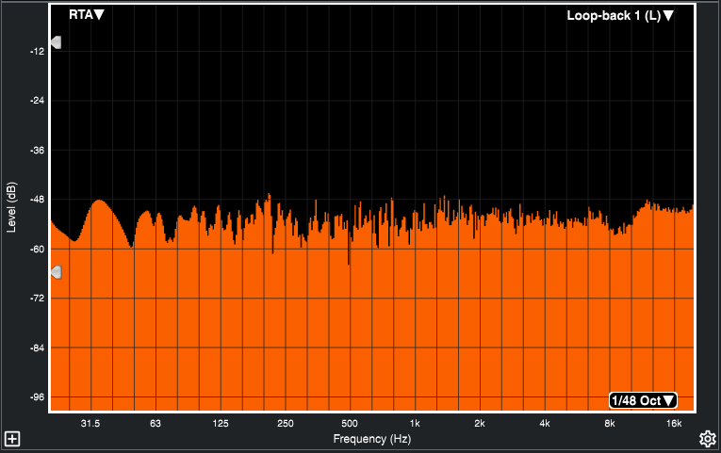
Task: Grab the lower level range slider handle
Action: coord(56,272)
